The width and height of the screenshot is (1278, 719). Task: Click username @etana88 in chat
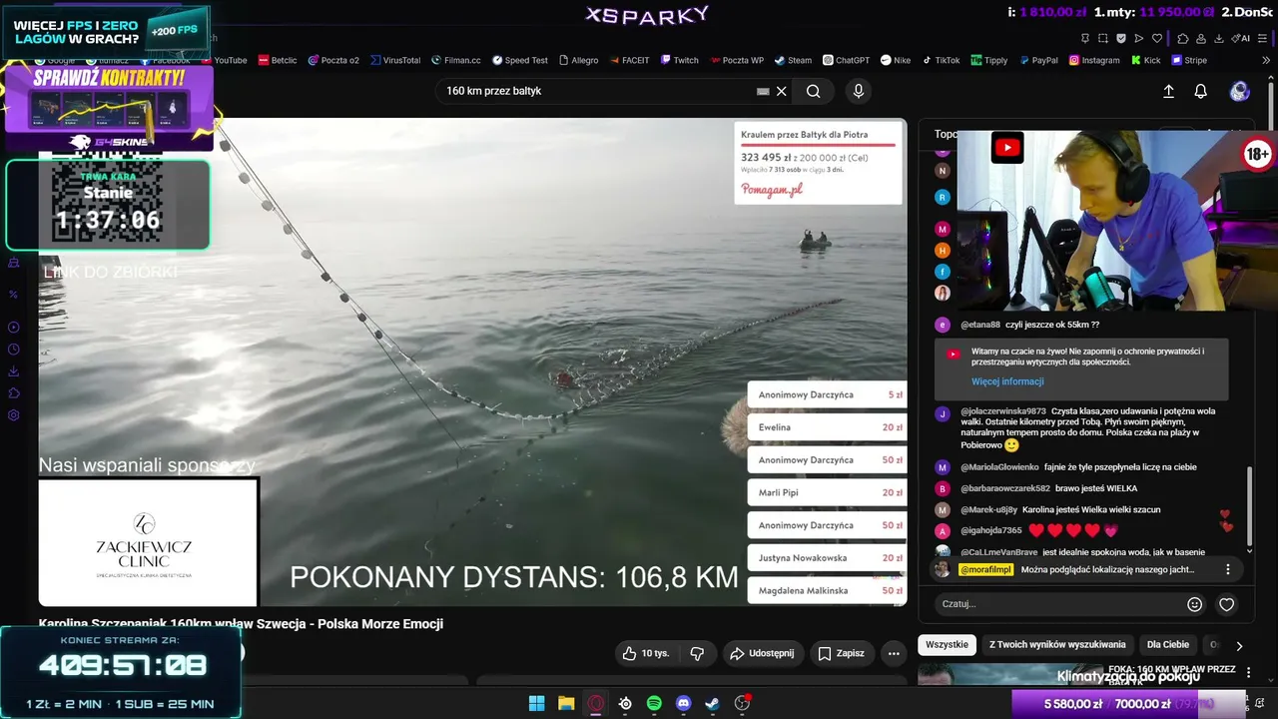[979, 325]
